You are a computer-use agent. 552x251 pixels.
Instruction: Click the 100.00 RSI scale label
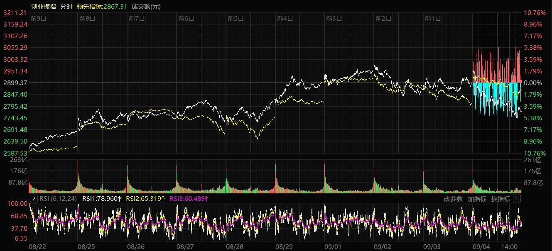coord(17,204)
